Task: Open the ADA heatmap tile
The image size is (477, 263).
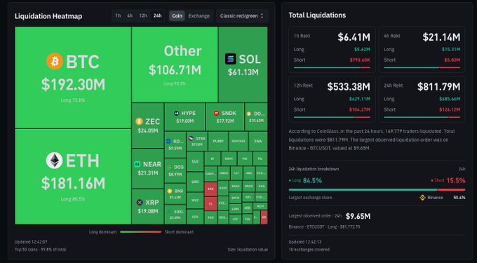Action: (x=195, y=217)
